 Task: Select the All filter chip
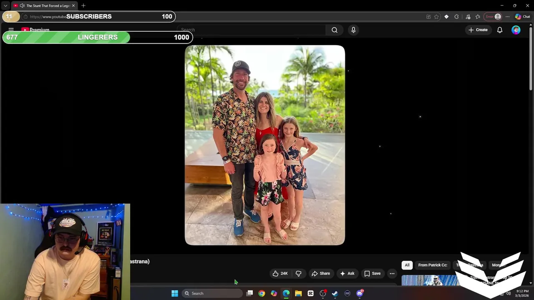(407, 265)
